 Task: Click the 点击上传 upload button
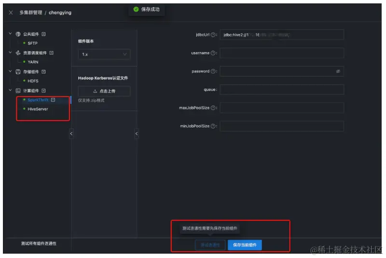(104, 91)
